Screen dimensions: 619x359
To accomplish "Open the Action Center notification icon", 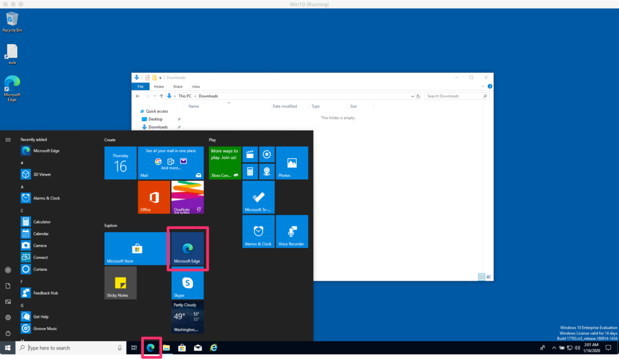I will 608,348.
